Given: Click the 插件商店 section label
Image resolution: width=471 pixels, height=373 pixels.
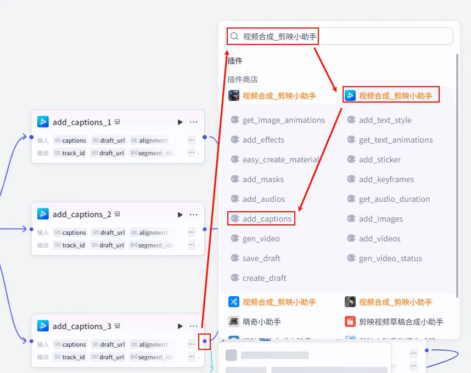Looking at the screenshot, I should point(243,80).
